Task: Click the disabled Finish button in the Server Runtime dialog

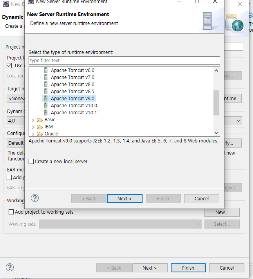Action: coord(163,198)
